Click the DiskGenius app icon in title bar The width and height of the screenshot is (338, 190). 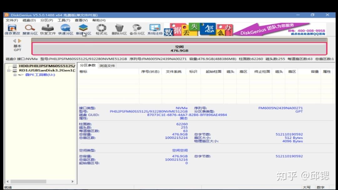(7, 15)
